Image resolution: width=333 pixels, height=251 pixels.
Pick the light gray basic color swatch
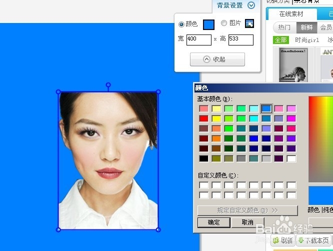(x=266, y=158)
